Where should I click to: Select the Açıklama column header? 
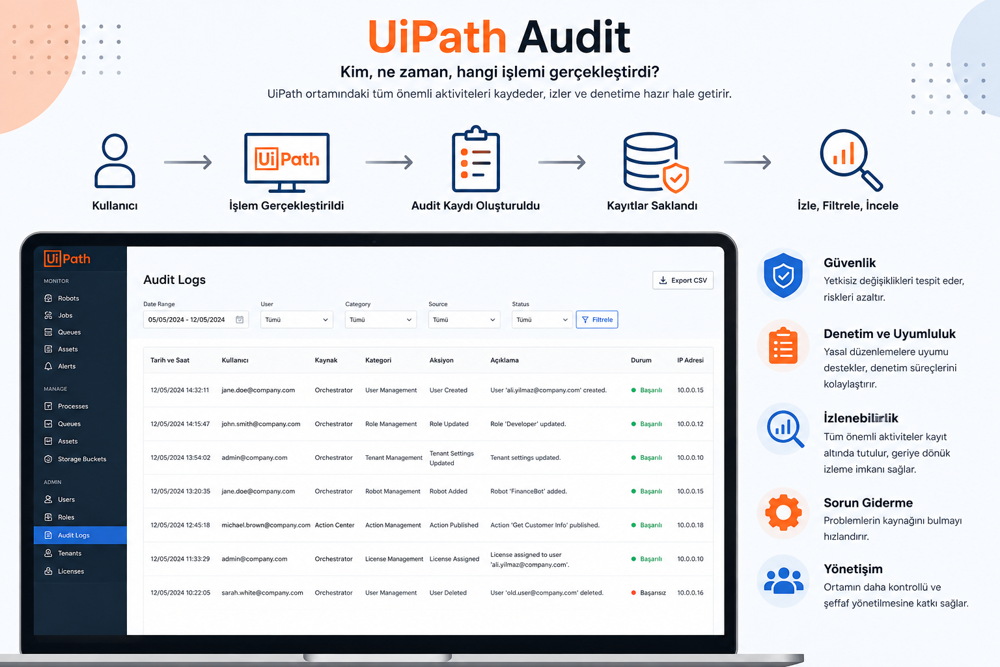pos(505,360)
